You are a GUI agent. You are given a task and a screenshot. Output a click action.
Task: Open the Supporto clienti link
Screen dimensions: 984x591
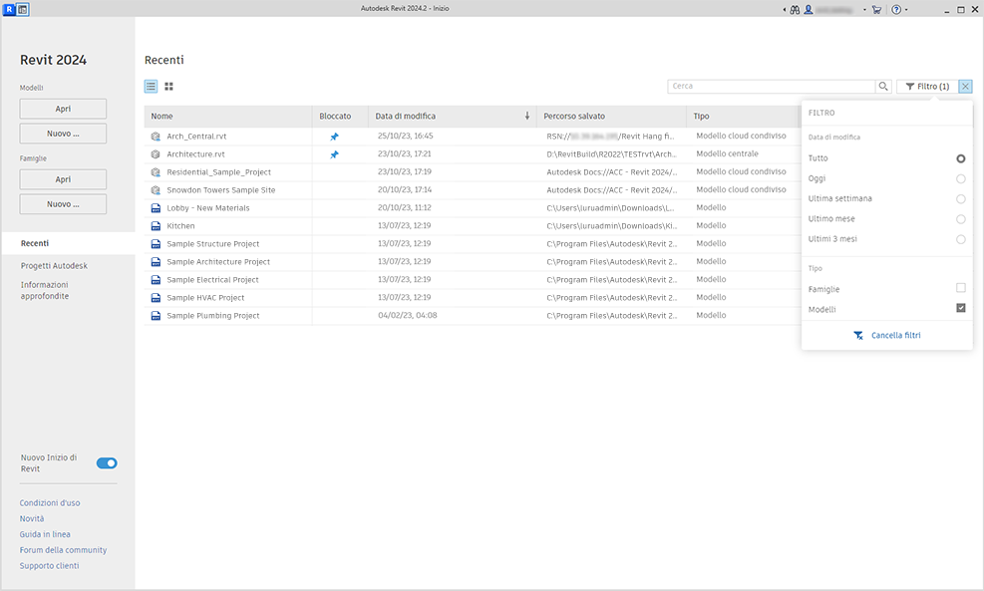[49, 566]
